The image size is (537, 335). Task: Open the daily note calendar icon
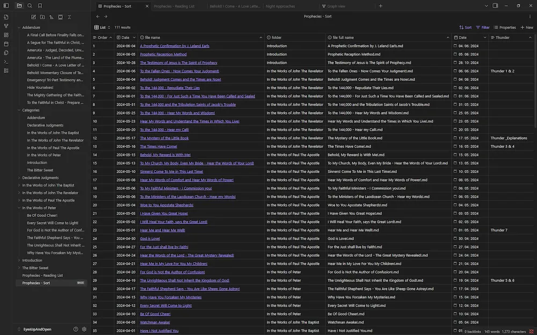(6, 43)
